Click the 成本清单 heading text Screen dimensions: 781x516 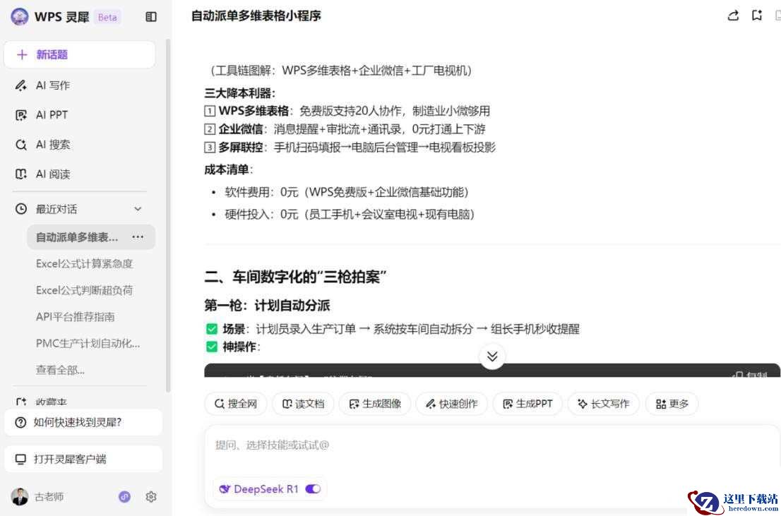pos(229,169)
